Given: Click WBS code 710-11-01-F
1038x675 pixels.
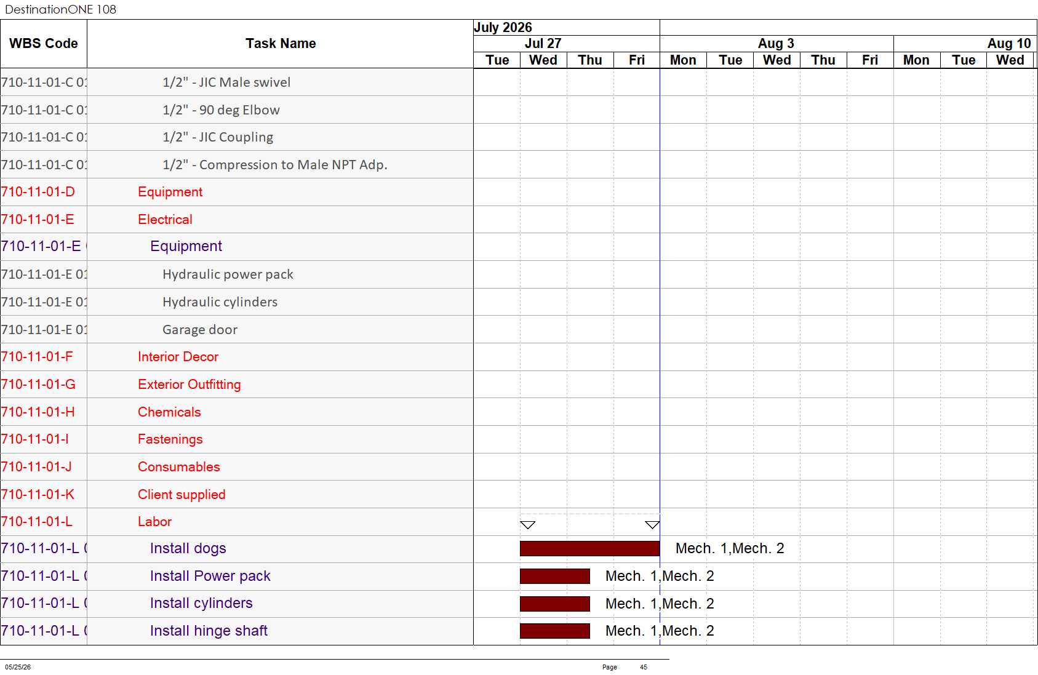Looking at the screenshot, I should pyautogui.click(x=37, y=357).
